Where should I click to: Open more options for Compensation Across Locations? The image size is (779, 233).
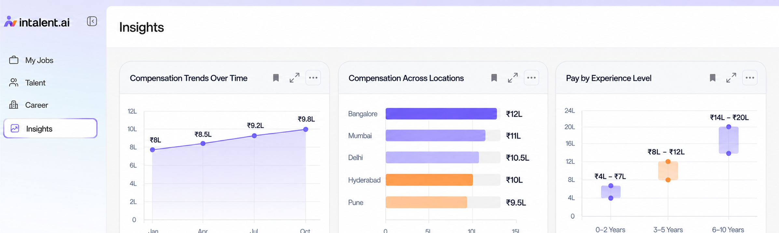point(531,78)
